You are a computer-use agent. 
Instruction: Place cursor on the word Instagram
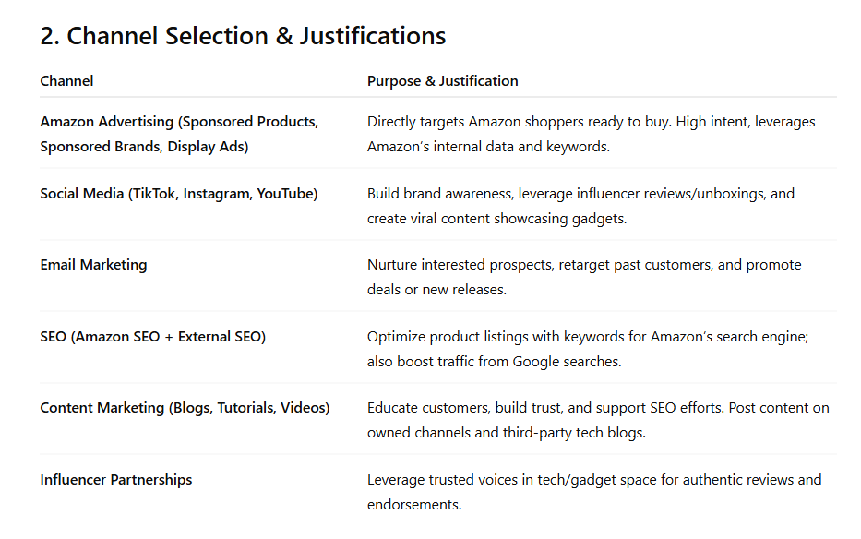pos(216,194)
